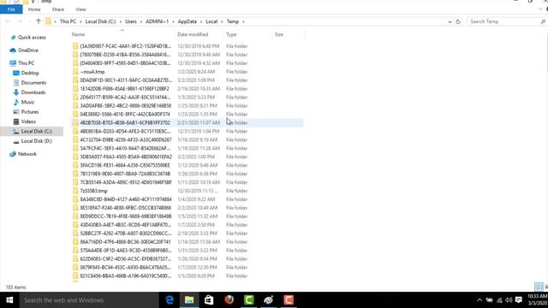Image resolution: width=548 pixels, height=308 pixels.
Task: Open the Share ribbon tab
Action: coord(58,9)
